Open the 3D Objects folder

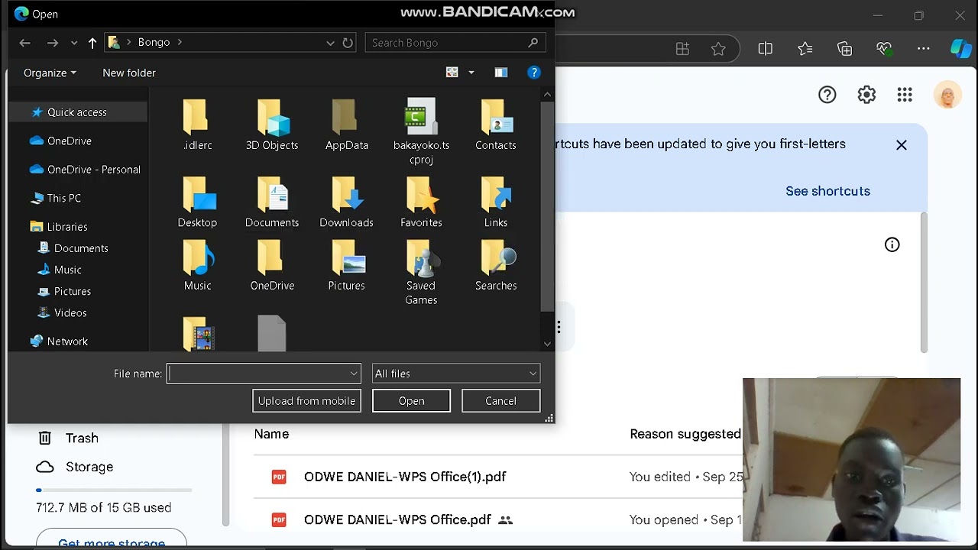tap(272, 125)
